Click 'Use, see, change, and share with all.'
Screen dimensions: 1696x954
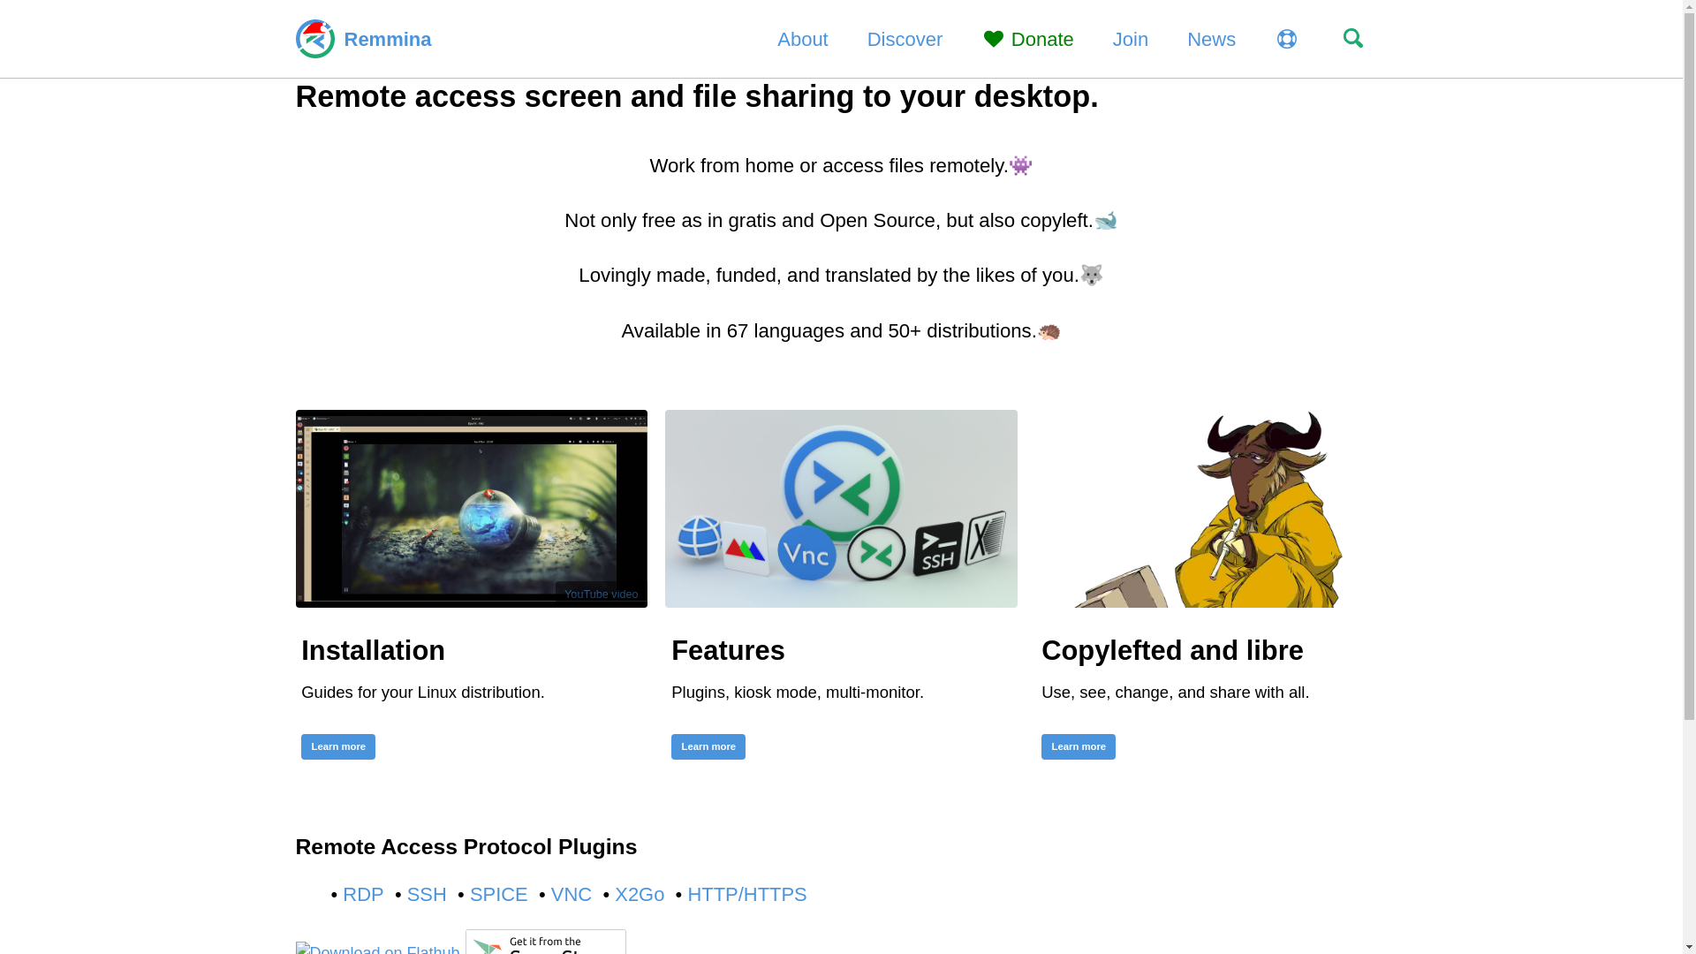[x=1175, y=693]
